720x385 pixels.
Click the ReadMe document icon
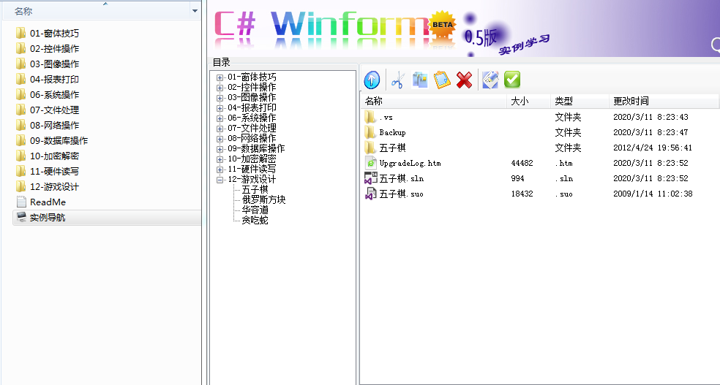tap(21, 202)
